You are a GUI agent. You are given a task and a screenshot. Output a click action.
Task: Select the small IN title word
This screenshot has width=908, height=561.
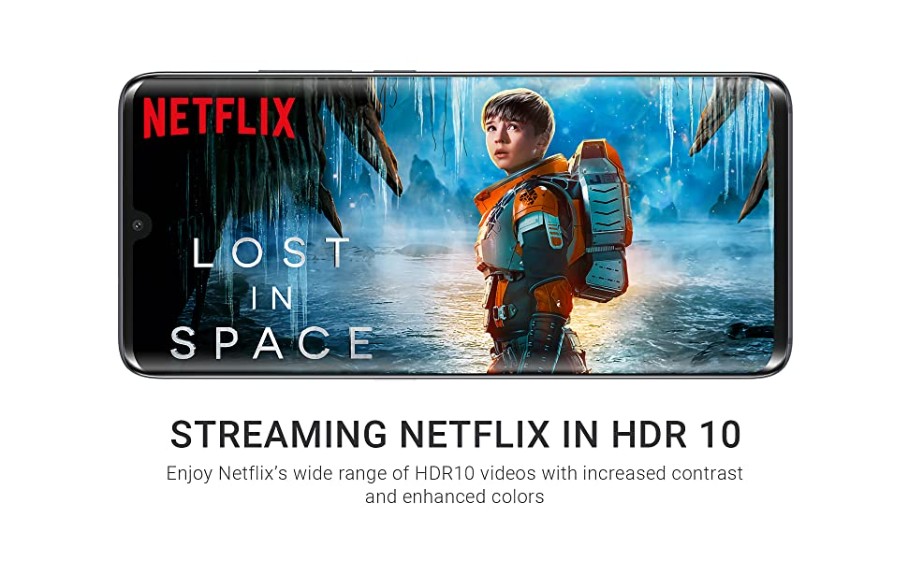point(271,298)
